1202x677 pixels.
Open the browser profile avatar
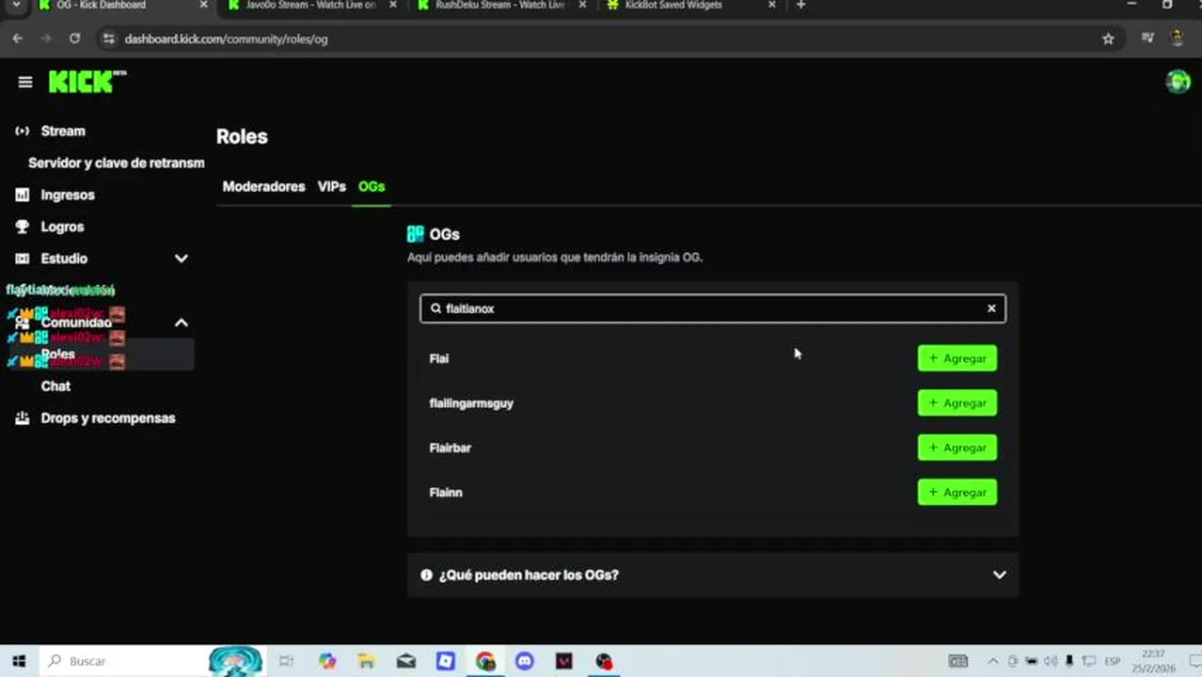pyautogui.click(x=1177, y=39)
